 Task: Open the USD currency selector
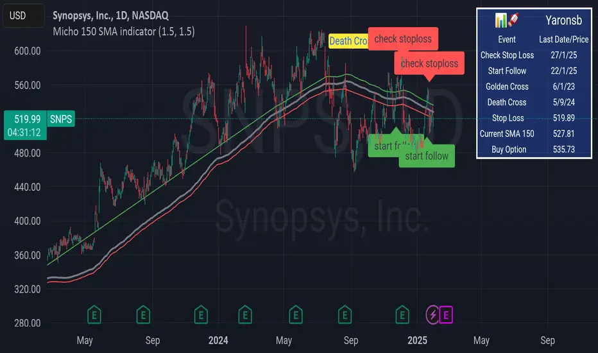[x=24, y=15]
